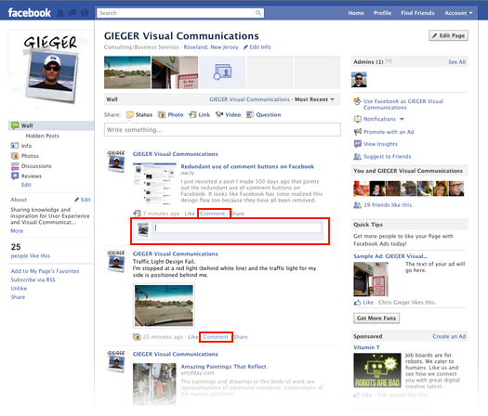Click the comment text input field
The image size is (488, 416).
coord(237,227)
